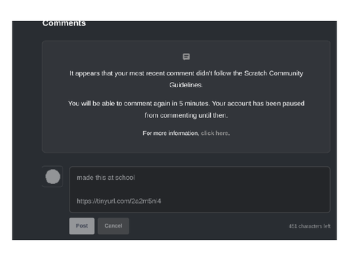This screenshot has height=261, width=349.
Task: Place cursor on "made this at school" text
Action: pyautogui.click(x=105, y=178)
